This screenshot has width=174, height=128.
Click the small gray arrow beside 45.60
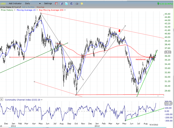click(164, 15)
